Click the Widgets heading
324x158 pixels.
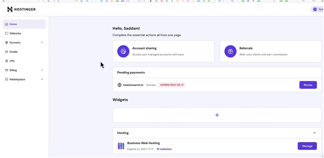(x=120, y=100)
